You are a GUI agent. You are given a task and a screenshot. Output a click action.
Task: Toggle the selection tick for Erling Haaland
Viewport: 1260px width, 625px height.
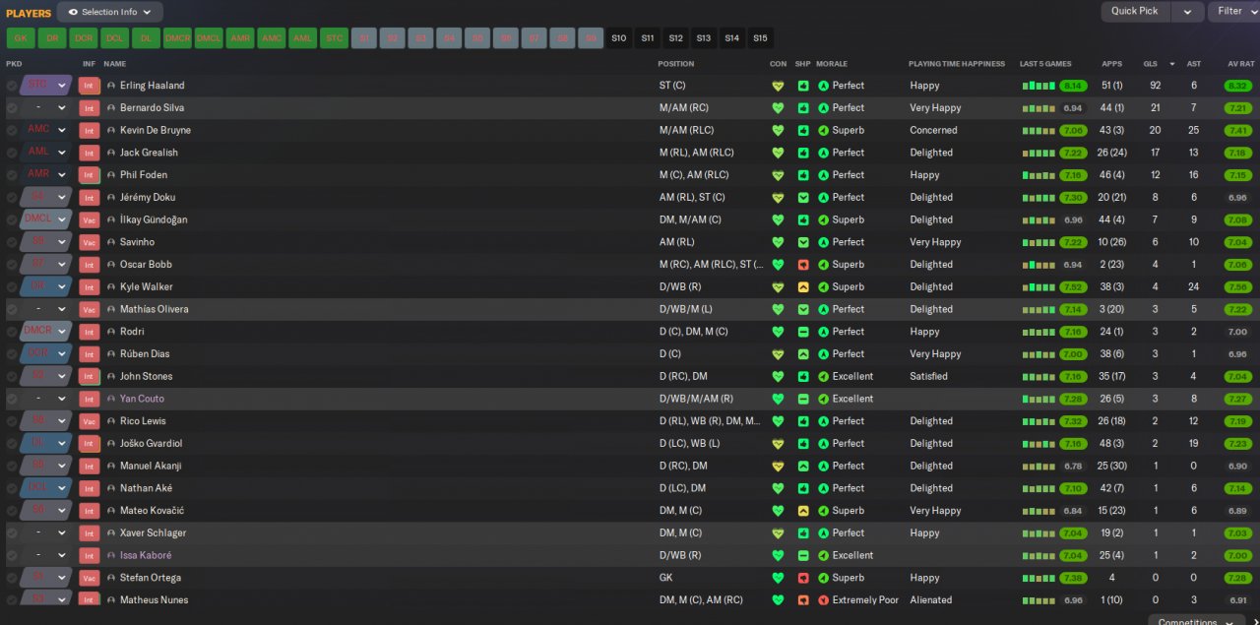(x=12, y=86)
